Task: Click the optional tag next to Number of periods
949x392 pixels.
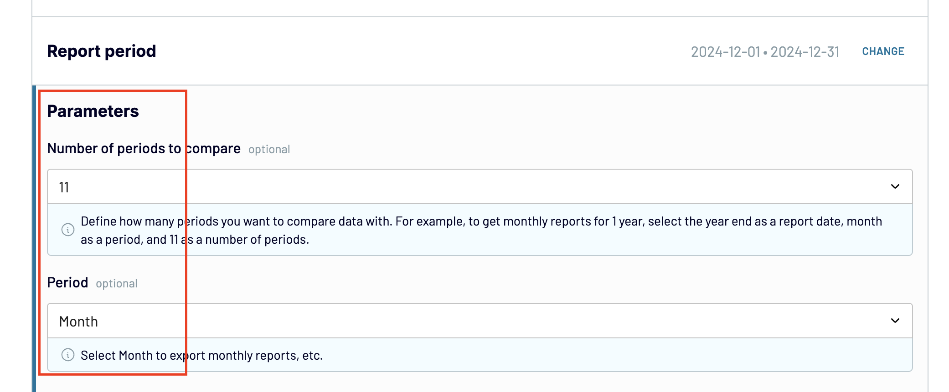Action: pyautogui.click(x=269, y=150)
